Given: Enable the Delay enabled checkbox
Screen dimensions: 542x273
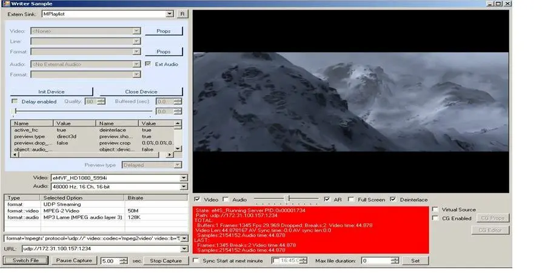Looking at the screenshot, I should coord(15,102).
